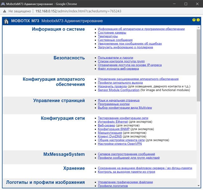Click the vertical scrollbar thumb
The height and width of the screenshot is (190, 203).
[199, 65]
